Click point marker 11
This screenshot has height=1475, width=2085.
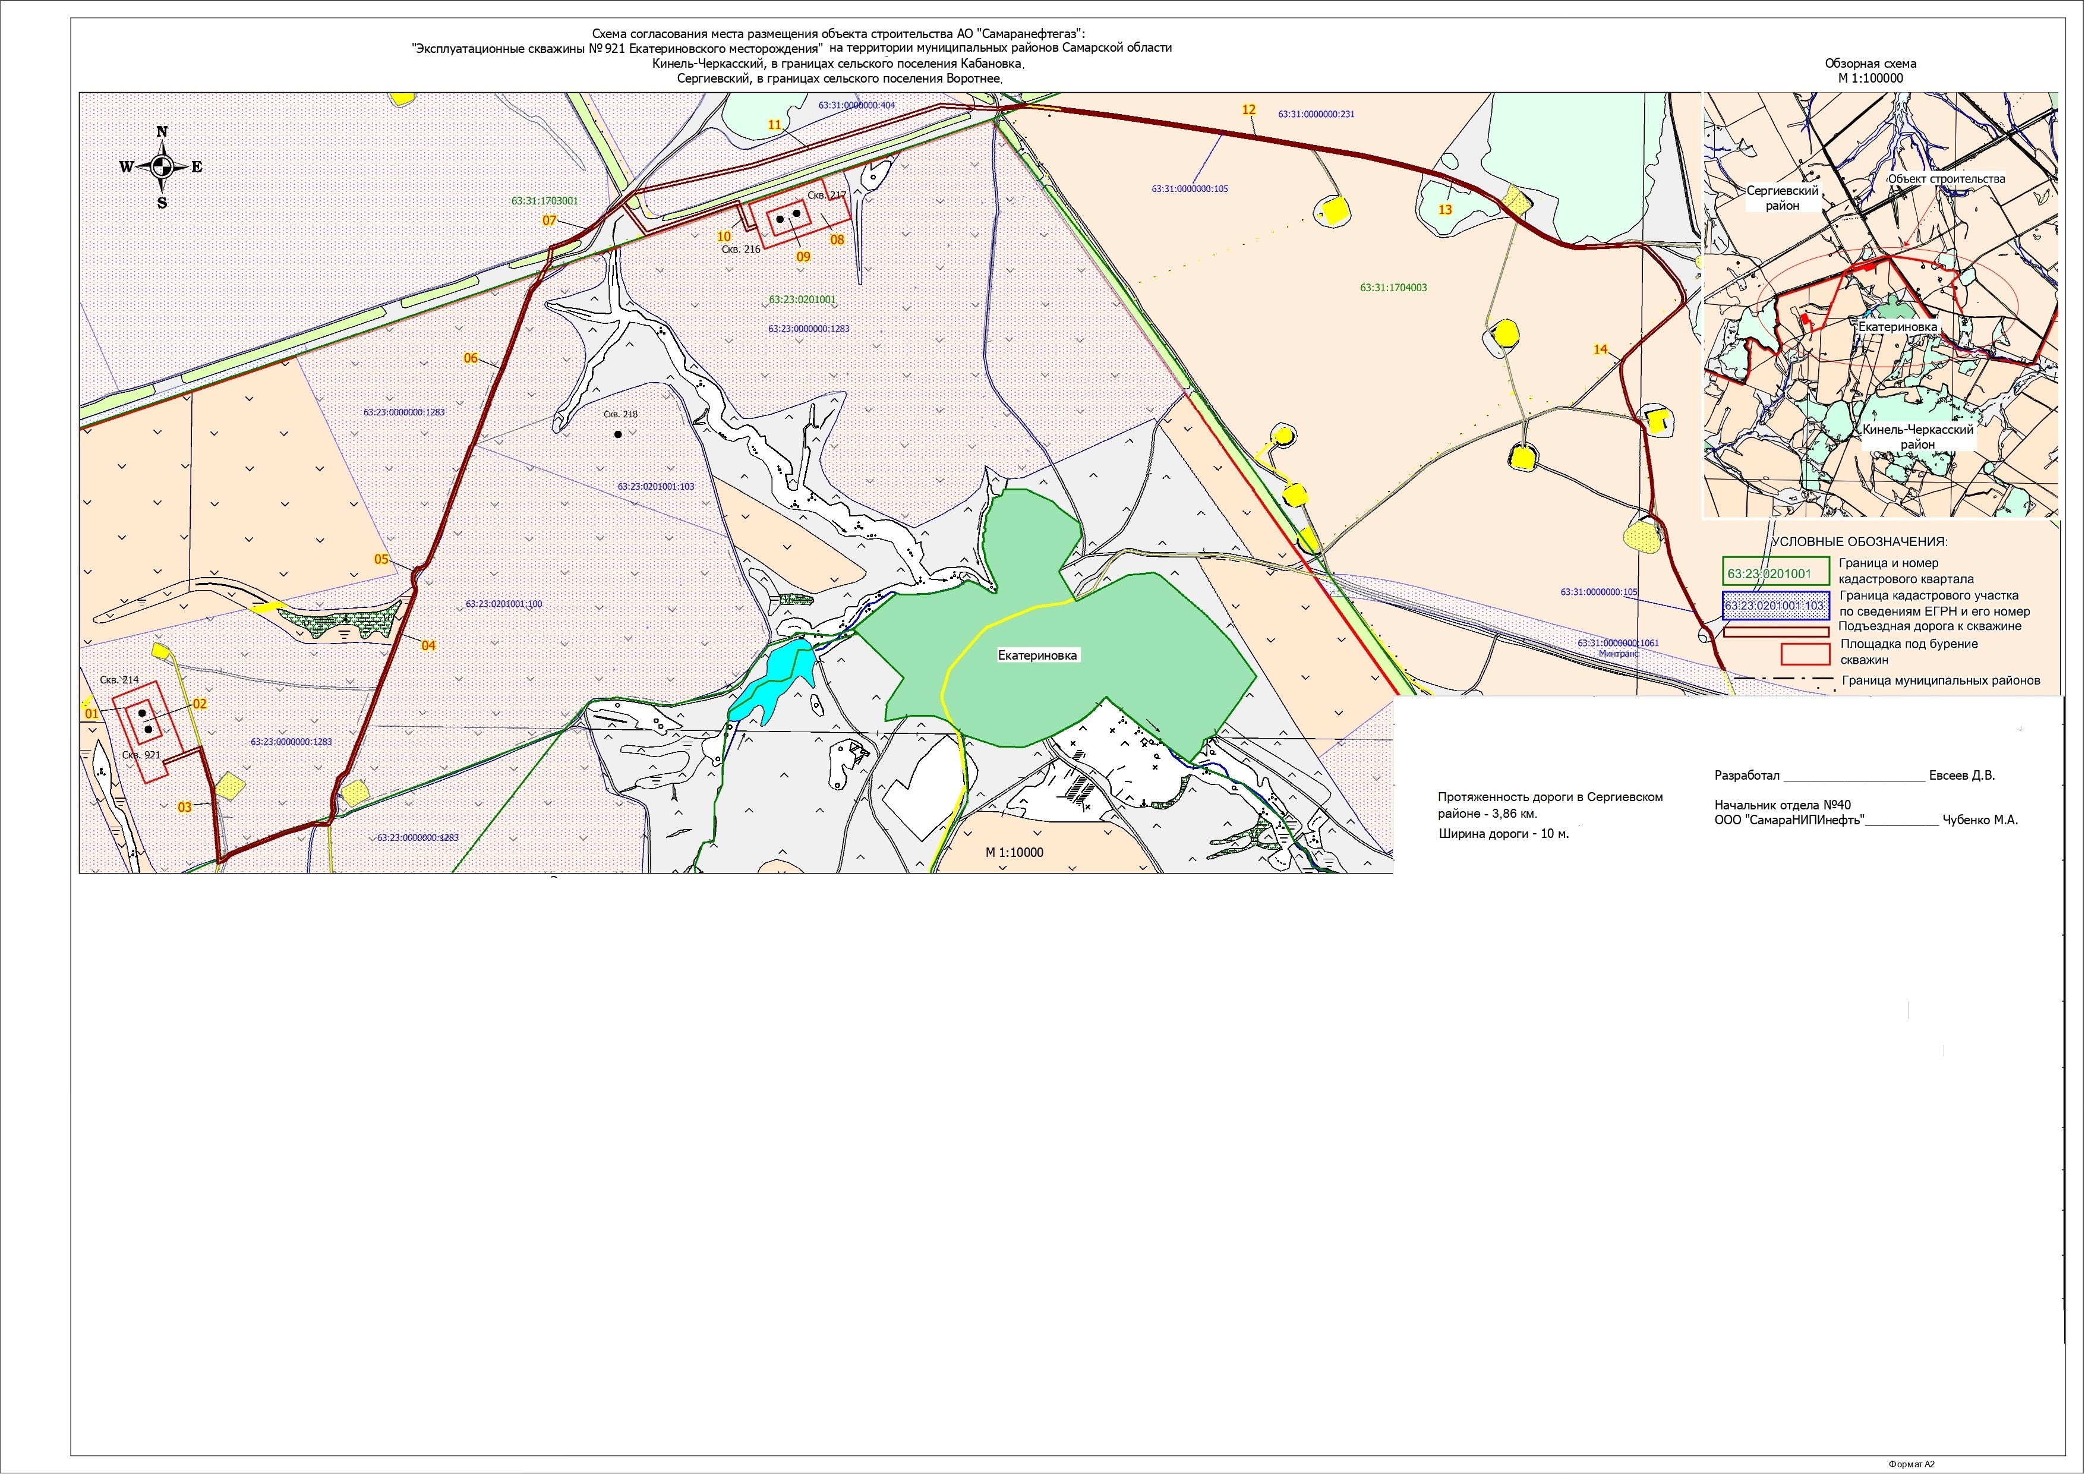(775, 124)
